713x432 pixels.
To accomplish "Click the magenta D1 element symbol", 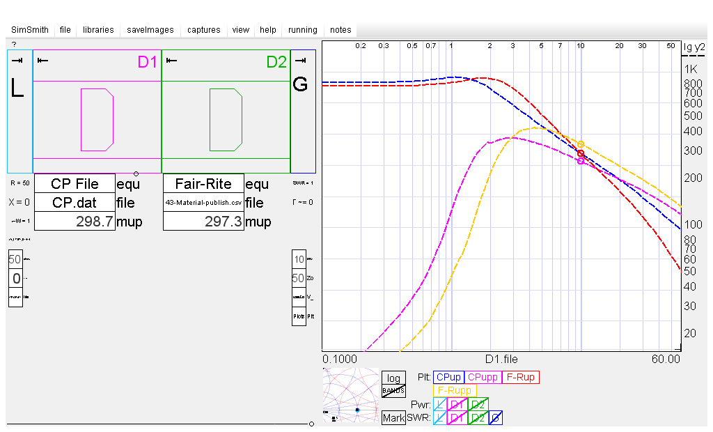I will [97, 120].
